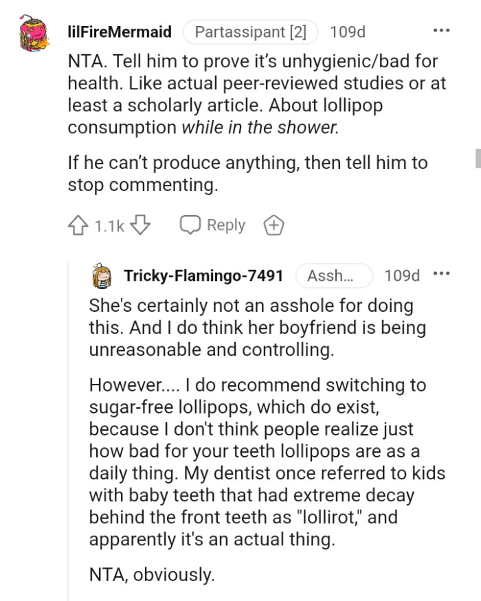Viewport: 481px width, 601px height.
Task: Visit lilFireMermaid's user profile name
Action: coord(120,32)
